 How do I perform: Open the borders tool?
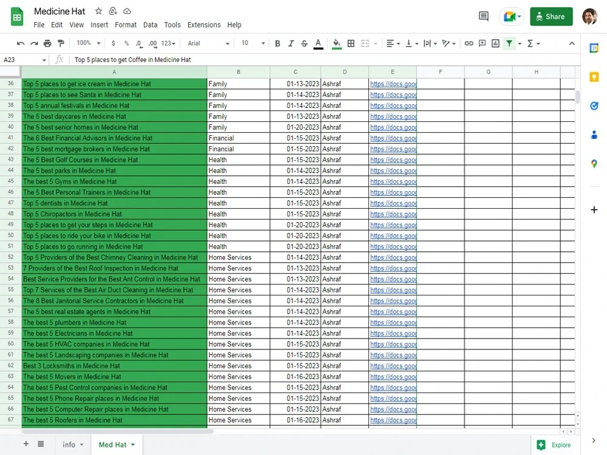pyautogui.click(x=351, y=43)
